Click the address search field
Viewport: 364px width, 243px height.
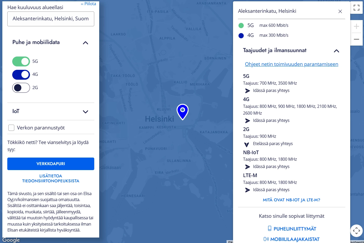coord(51,19)
